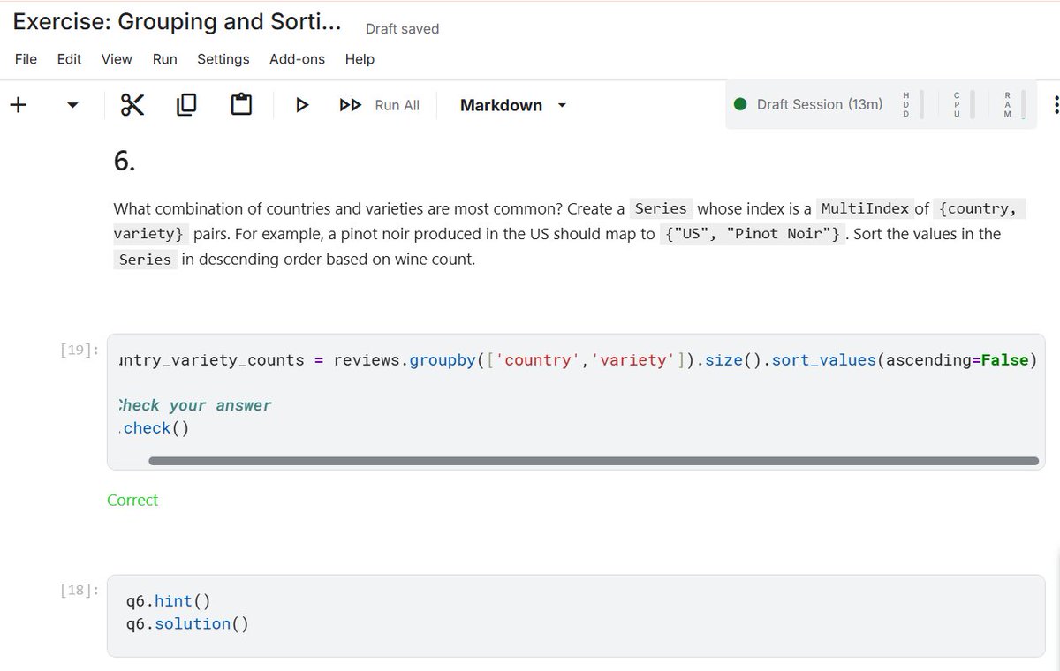Screen dimensions: 1060x671
Task: View the CPU usage meter
Action: pos(963,104)
